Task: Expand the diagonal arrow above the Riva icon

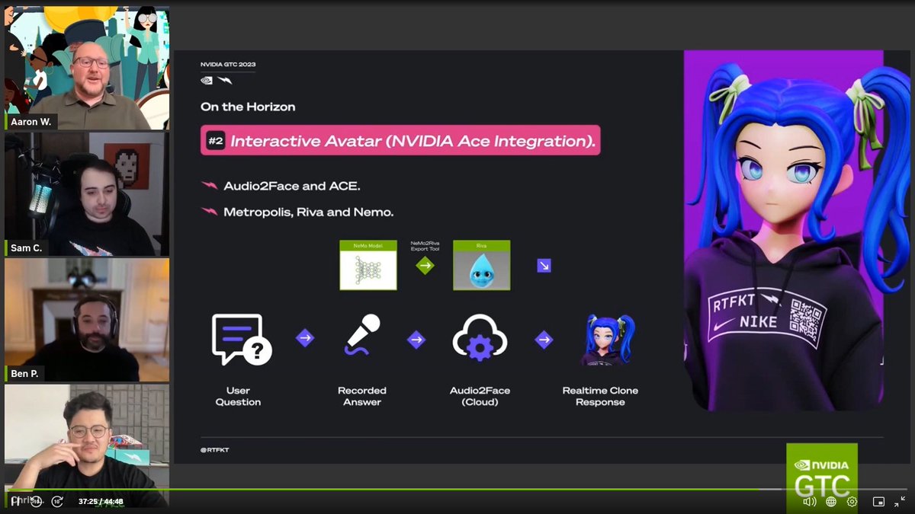Action: (543, 265)
